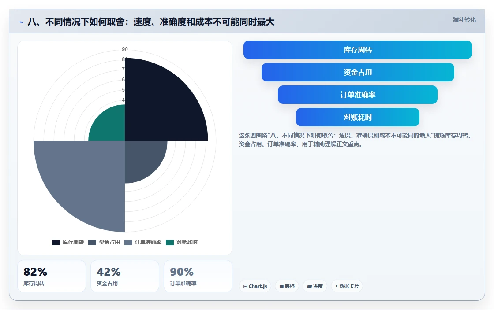Click the 90 axis tick label
Viewport: 494px width, 310px height.
click(125, 49)
